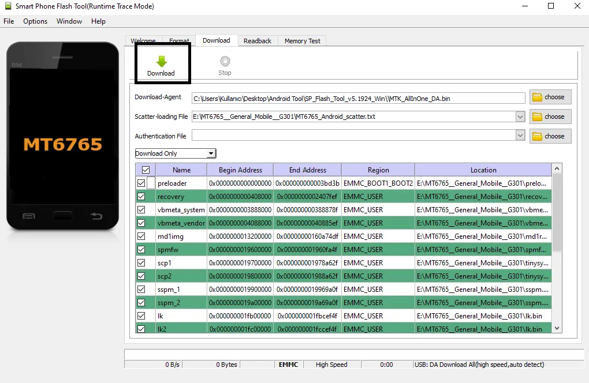This screenshot has height=383, width=589.
Task: Uncheck the sspm_1 checkbox
Action: coord(141,289)
